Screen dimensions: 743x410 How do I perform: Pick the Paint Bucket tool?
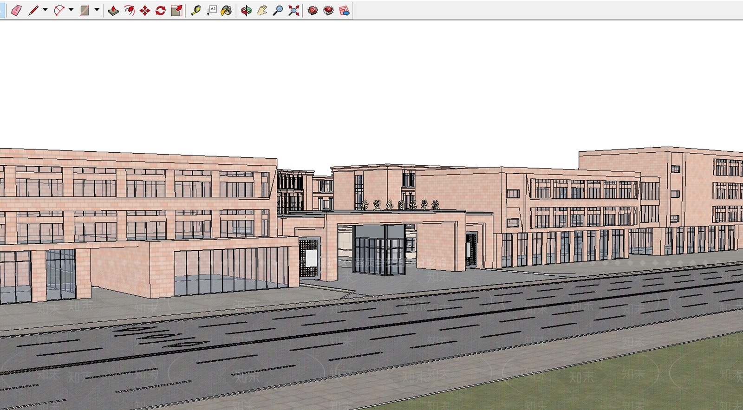[227, 10]
